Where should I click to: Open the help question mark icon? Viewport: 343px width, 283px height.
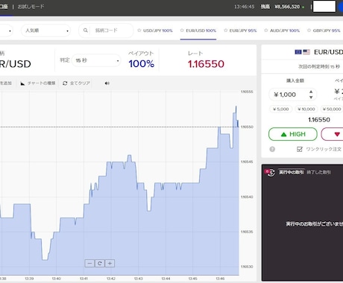point(272,149)
